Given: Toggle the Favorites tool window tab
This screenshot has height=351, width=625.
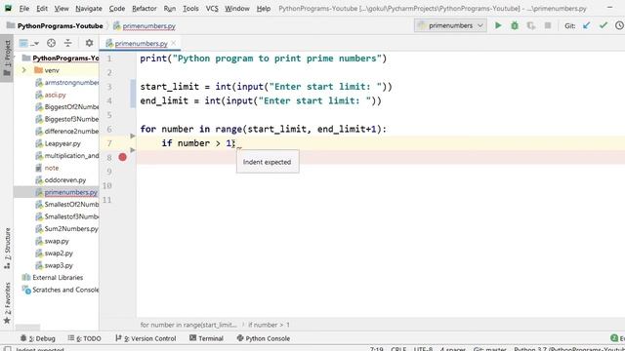Looking at the screenshot, I should pyautogui.click(x=7, y=302).
